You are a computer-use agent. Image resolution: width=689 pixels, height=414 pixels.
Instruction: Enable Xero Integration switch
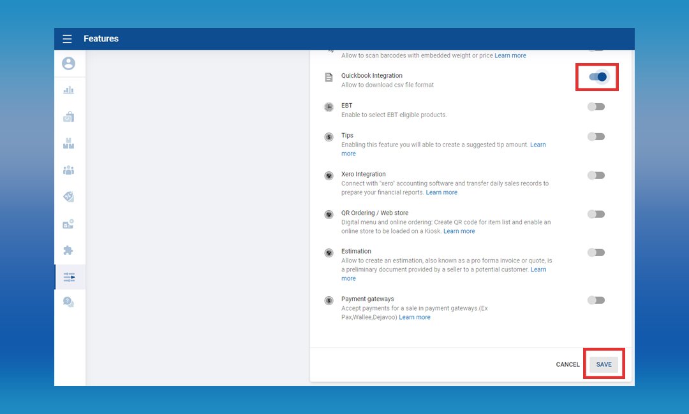point(596,175)
